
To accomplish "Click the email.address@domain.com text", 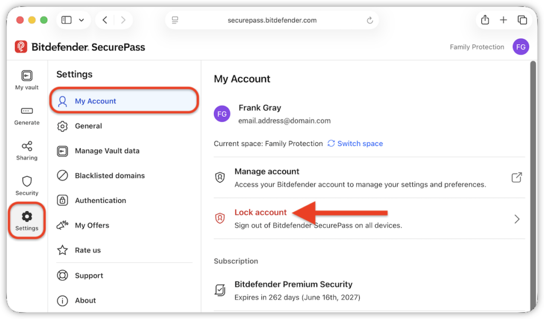I will (x=284, y=120).
